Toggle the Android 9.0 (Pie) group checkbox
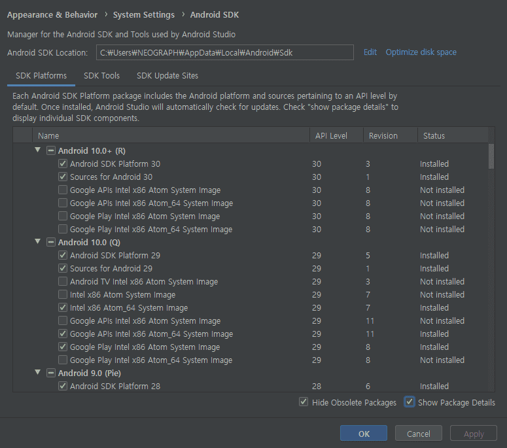507x448 pixels. click(51, 373)
